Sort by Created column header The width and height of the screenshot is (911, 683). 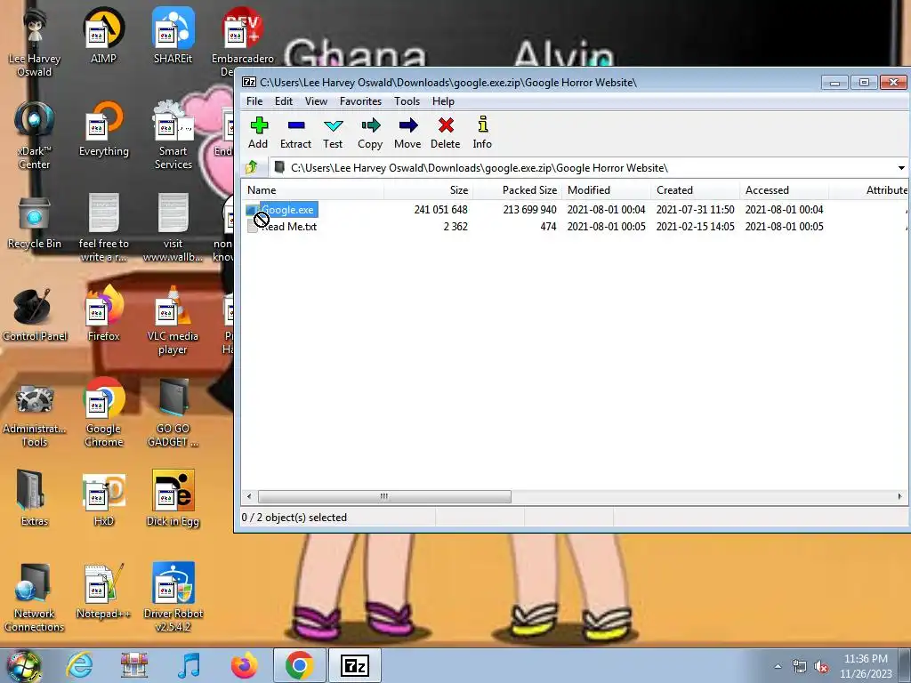(x=695, y=190)
